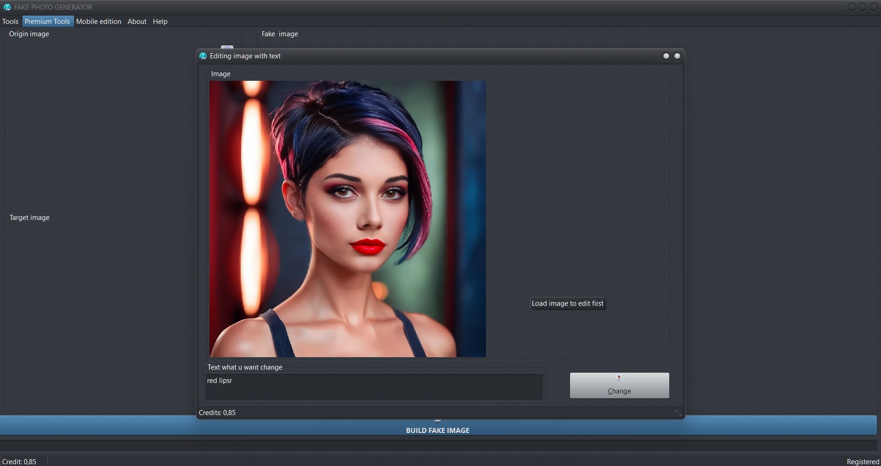
Task: Click the Editing image dialog title icon
Action: [x=203, y=56]
